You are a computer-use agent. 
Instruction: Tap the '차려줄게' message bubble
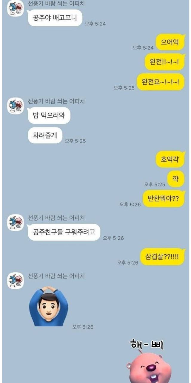pyautogui.click(x=45, y=135)
